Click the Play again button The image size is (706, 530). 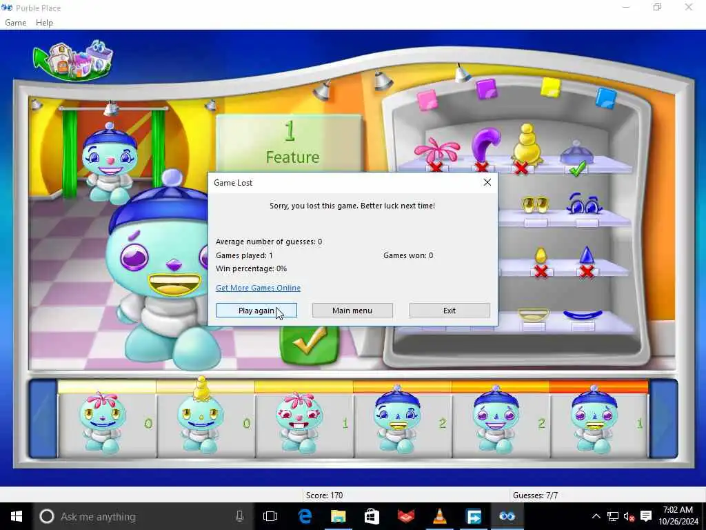tap(256, 311)
